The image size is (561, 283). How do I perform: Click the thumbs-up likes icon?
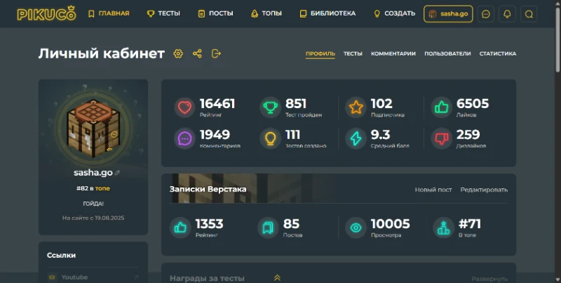[442, 107]
